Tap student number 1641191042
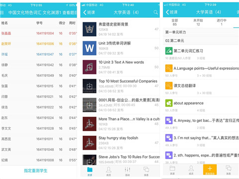Image resolution: width=239 pixels, height=179 pixels. pyautogui.click(x=45, y=65)
